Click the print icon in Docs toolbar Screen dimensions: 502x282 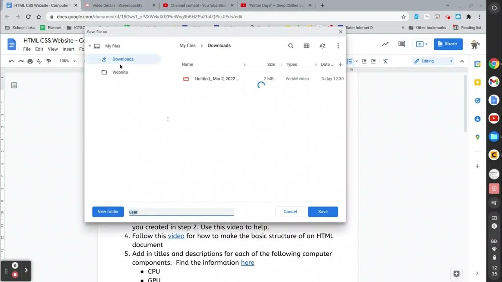(x=30, y=61)
